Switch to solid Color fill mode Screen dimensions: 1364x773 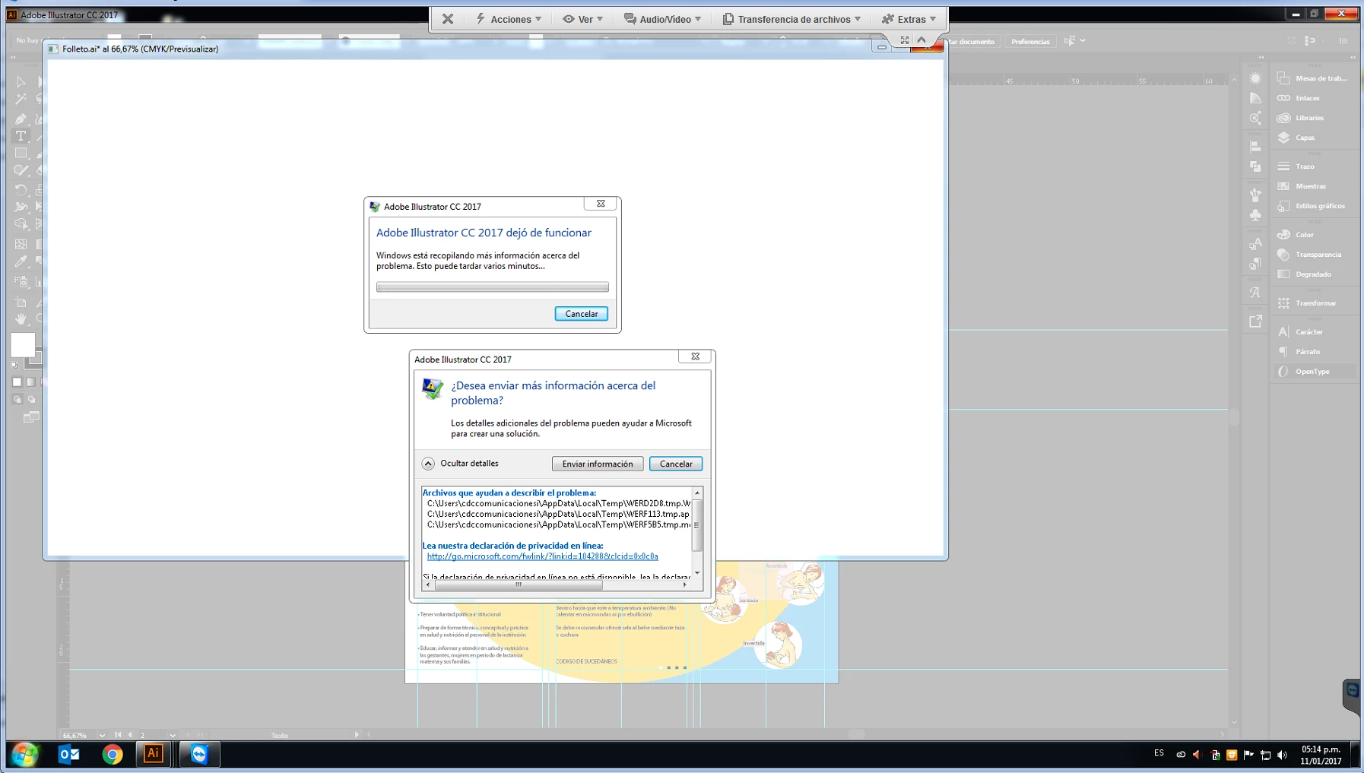click(17, 382)
